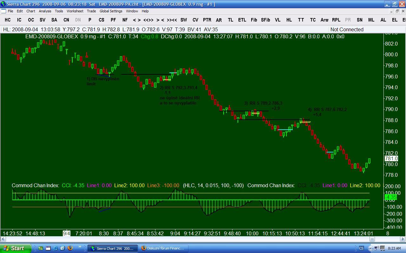The width and height of the screenshot is (406, 253).
Task: Open the Trade menu
Action: click(91, 11)
